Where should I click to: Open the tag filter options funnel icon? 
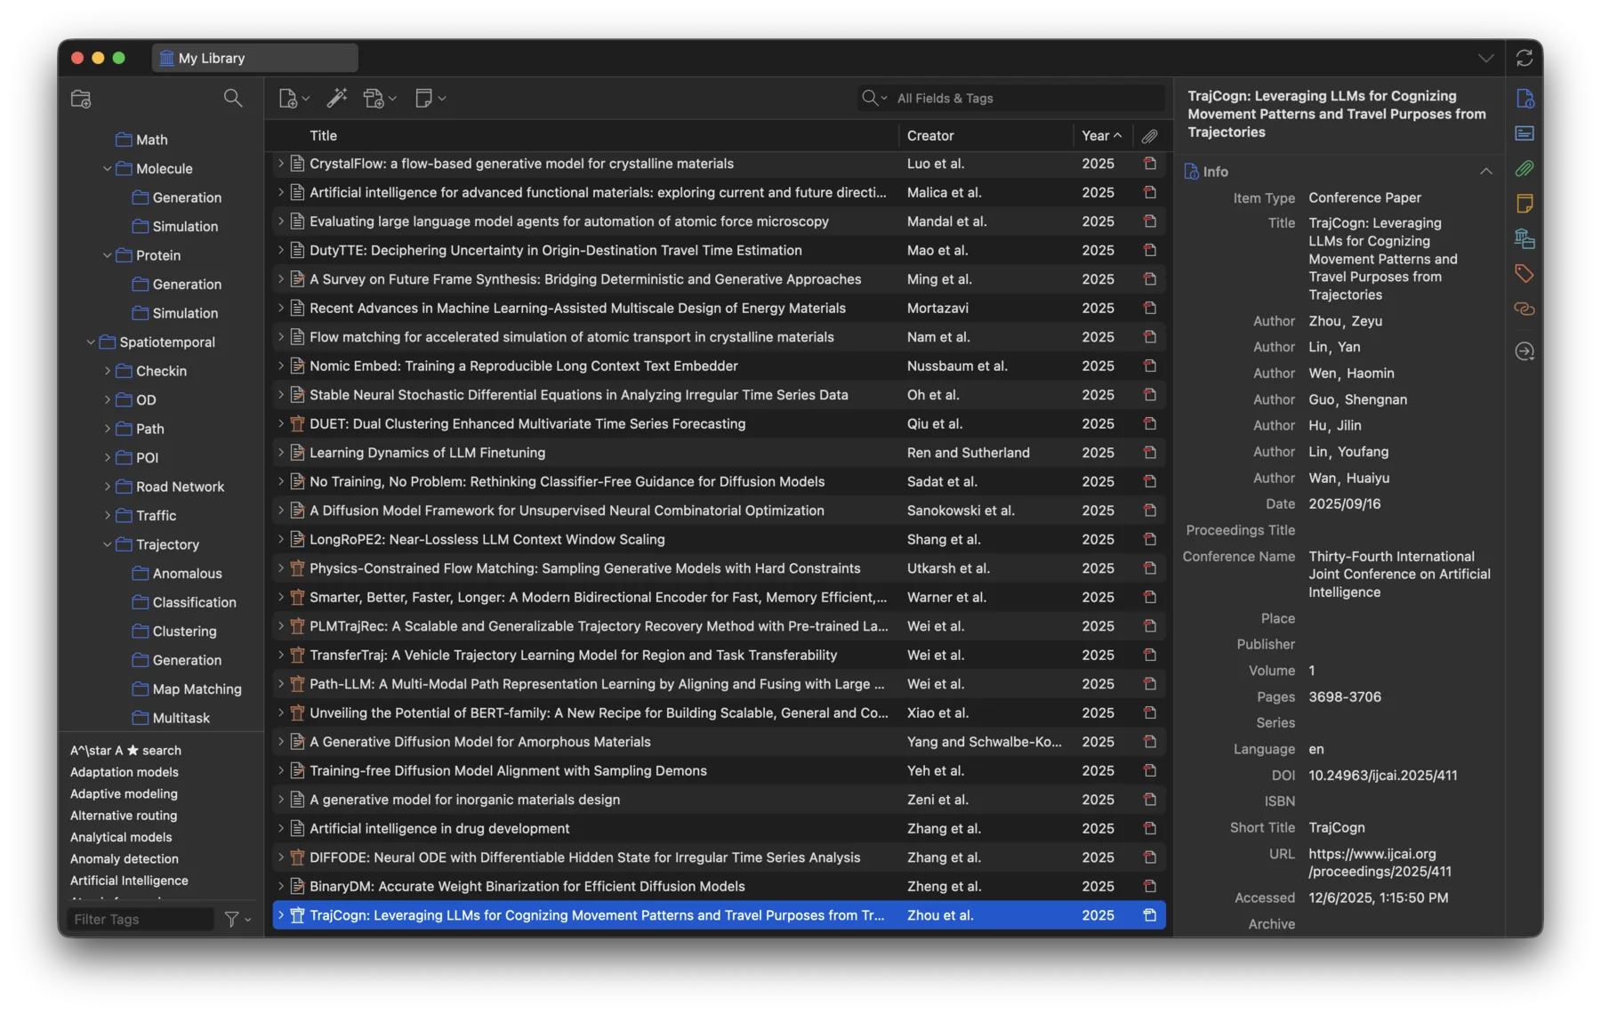[x=233, y=919]
